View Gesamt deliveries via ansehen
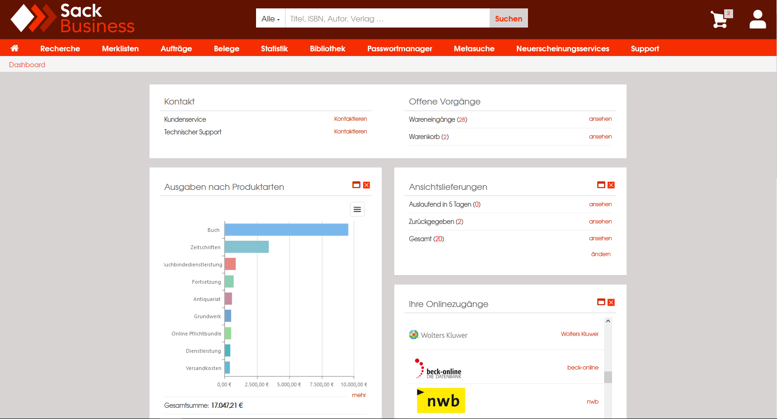The width and height of the screenshot is (777, 419). point(600,238)
